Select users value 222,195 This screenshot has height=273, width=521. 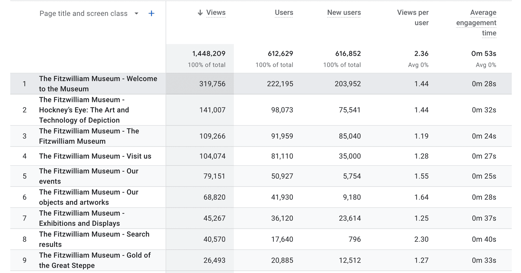pos(280,84)
